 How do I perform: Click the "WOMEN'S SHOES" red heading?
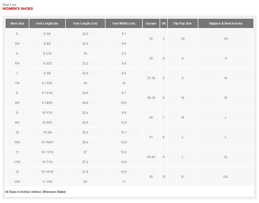[x=18, y=9]
